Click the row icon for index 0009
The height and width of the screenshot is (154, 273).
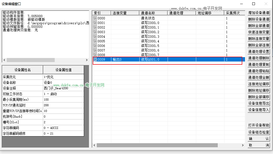coord(95,60)
